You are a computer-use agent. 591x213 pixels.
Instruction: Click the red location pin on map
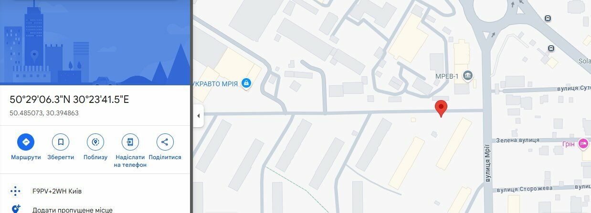(442, 109)
